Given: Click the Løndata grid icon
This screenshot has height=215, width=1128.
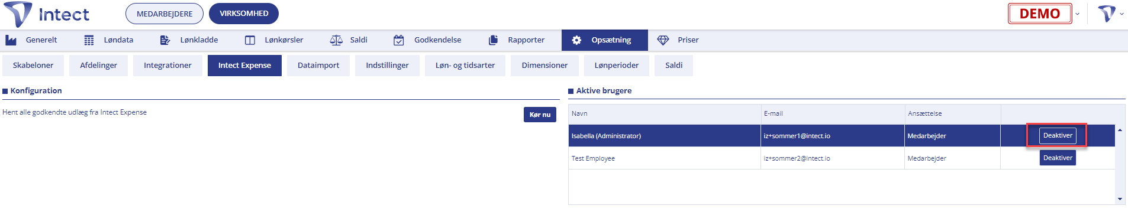Looking at the screenshot, I should (89, 40).
